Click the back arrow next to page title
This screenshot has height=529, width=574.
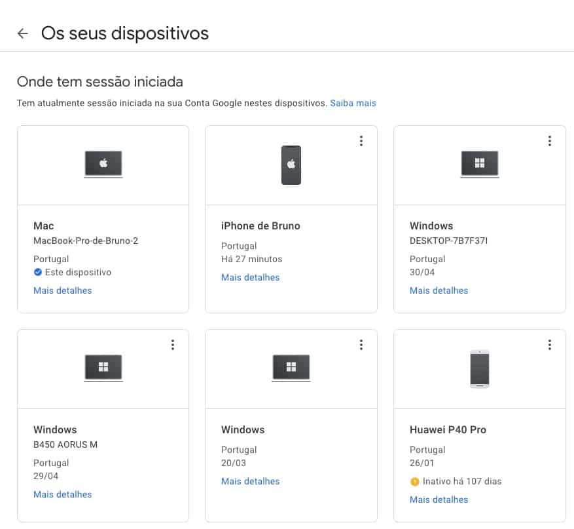click(x=23, y=33)
